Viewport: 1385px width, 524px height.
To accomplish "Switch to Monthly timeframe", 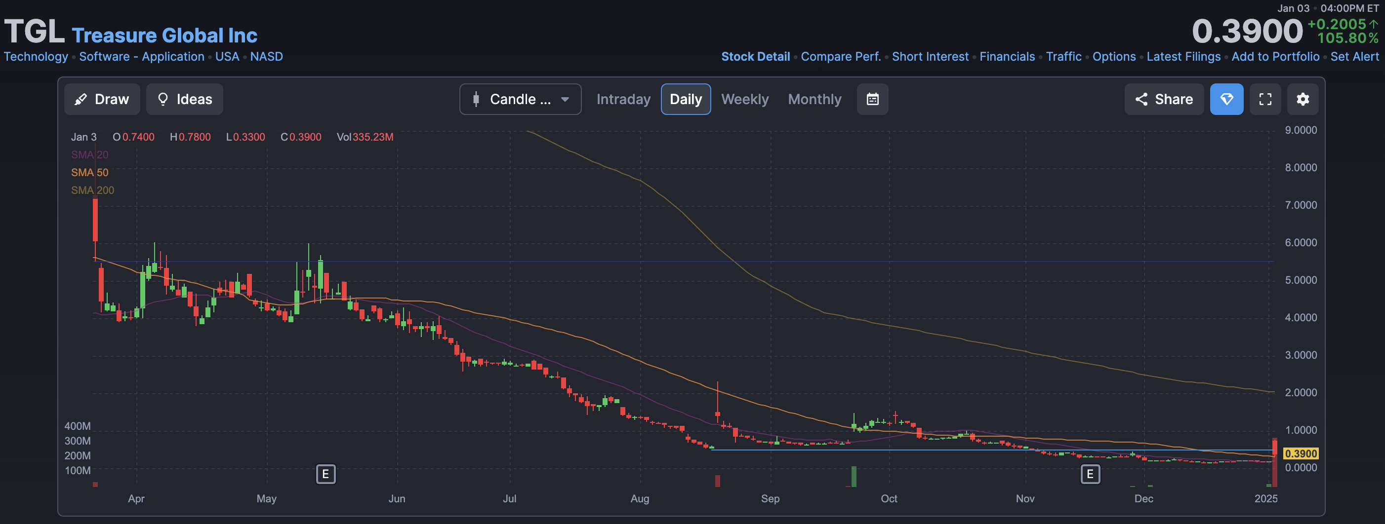I will (815, 99).
